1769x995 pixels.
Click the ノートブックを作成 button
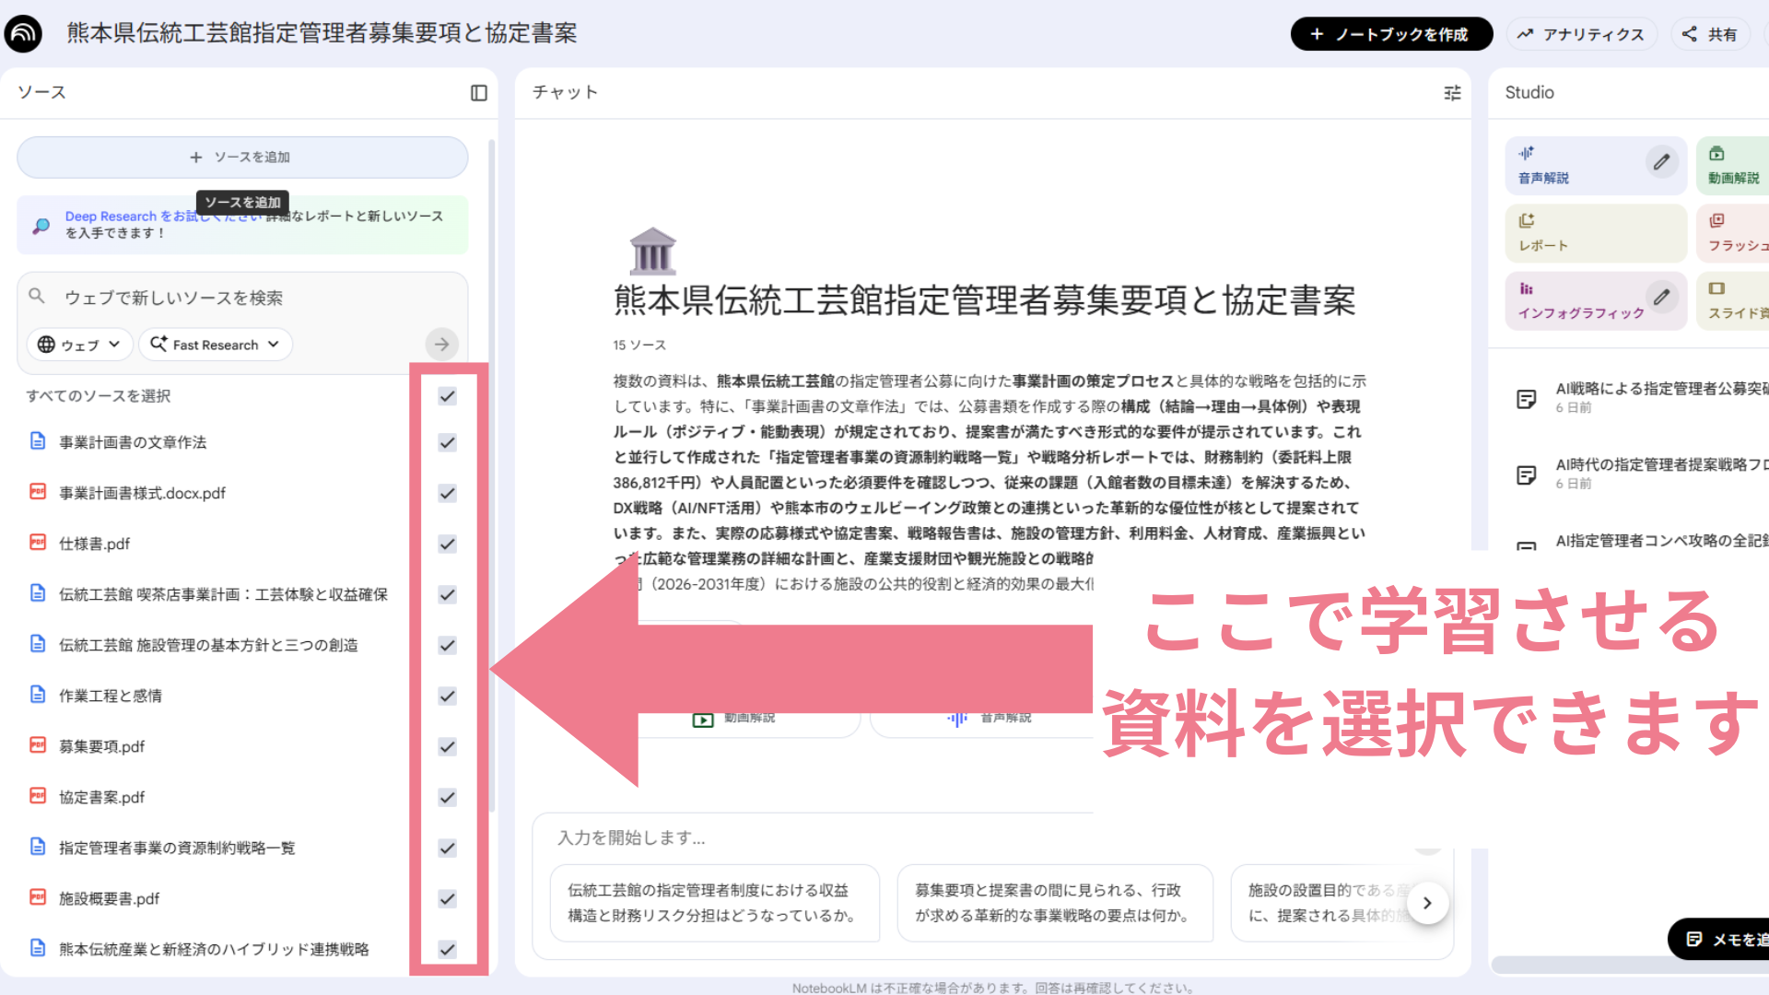click(x=1391, y=34)
